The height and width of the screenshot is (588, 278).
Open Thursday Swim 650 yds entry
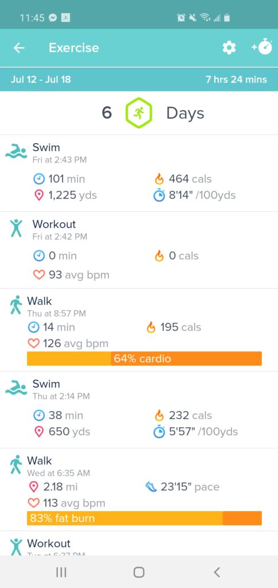tap(139, 410)
